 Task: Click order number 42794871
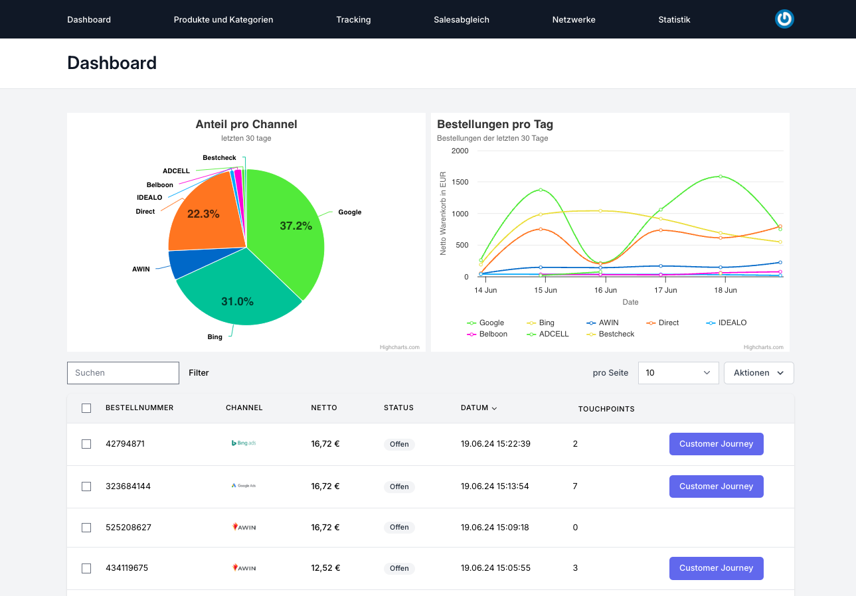125,444
